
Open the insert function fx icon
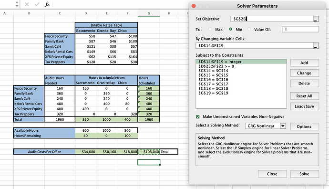click(x=47, y=4)
